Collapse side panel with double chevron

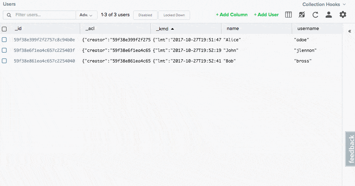[x=350, y=31]
